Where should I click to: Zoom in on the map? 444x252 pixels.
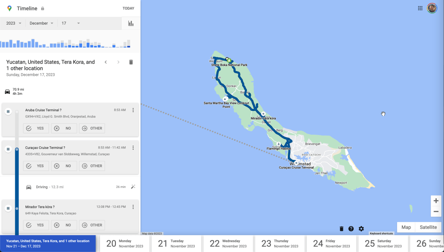[x=436, y=201]
